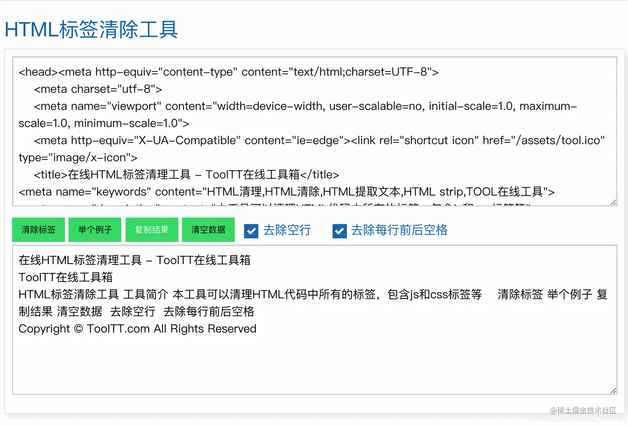Click the output line starting HTML标签清除工具 工具简介
Screen dimensions: 628x426
(313, 303)
